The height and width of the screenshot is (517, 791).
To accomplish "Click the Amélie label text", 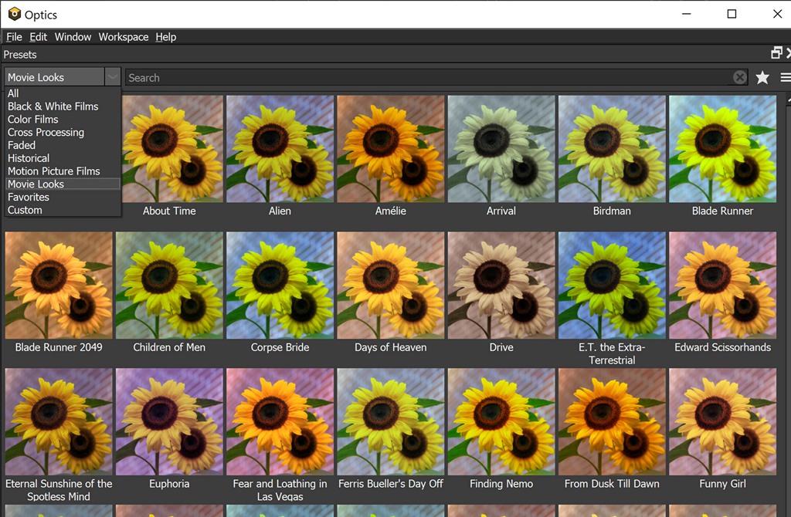I will click(x=390, y=211).
